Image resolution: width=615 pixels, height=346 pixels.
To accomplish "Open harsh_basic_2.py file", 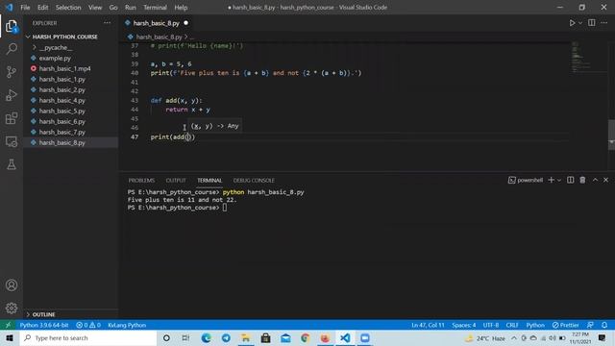I will point(61,89).
